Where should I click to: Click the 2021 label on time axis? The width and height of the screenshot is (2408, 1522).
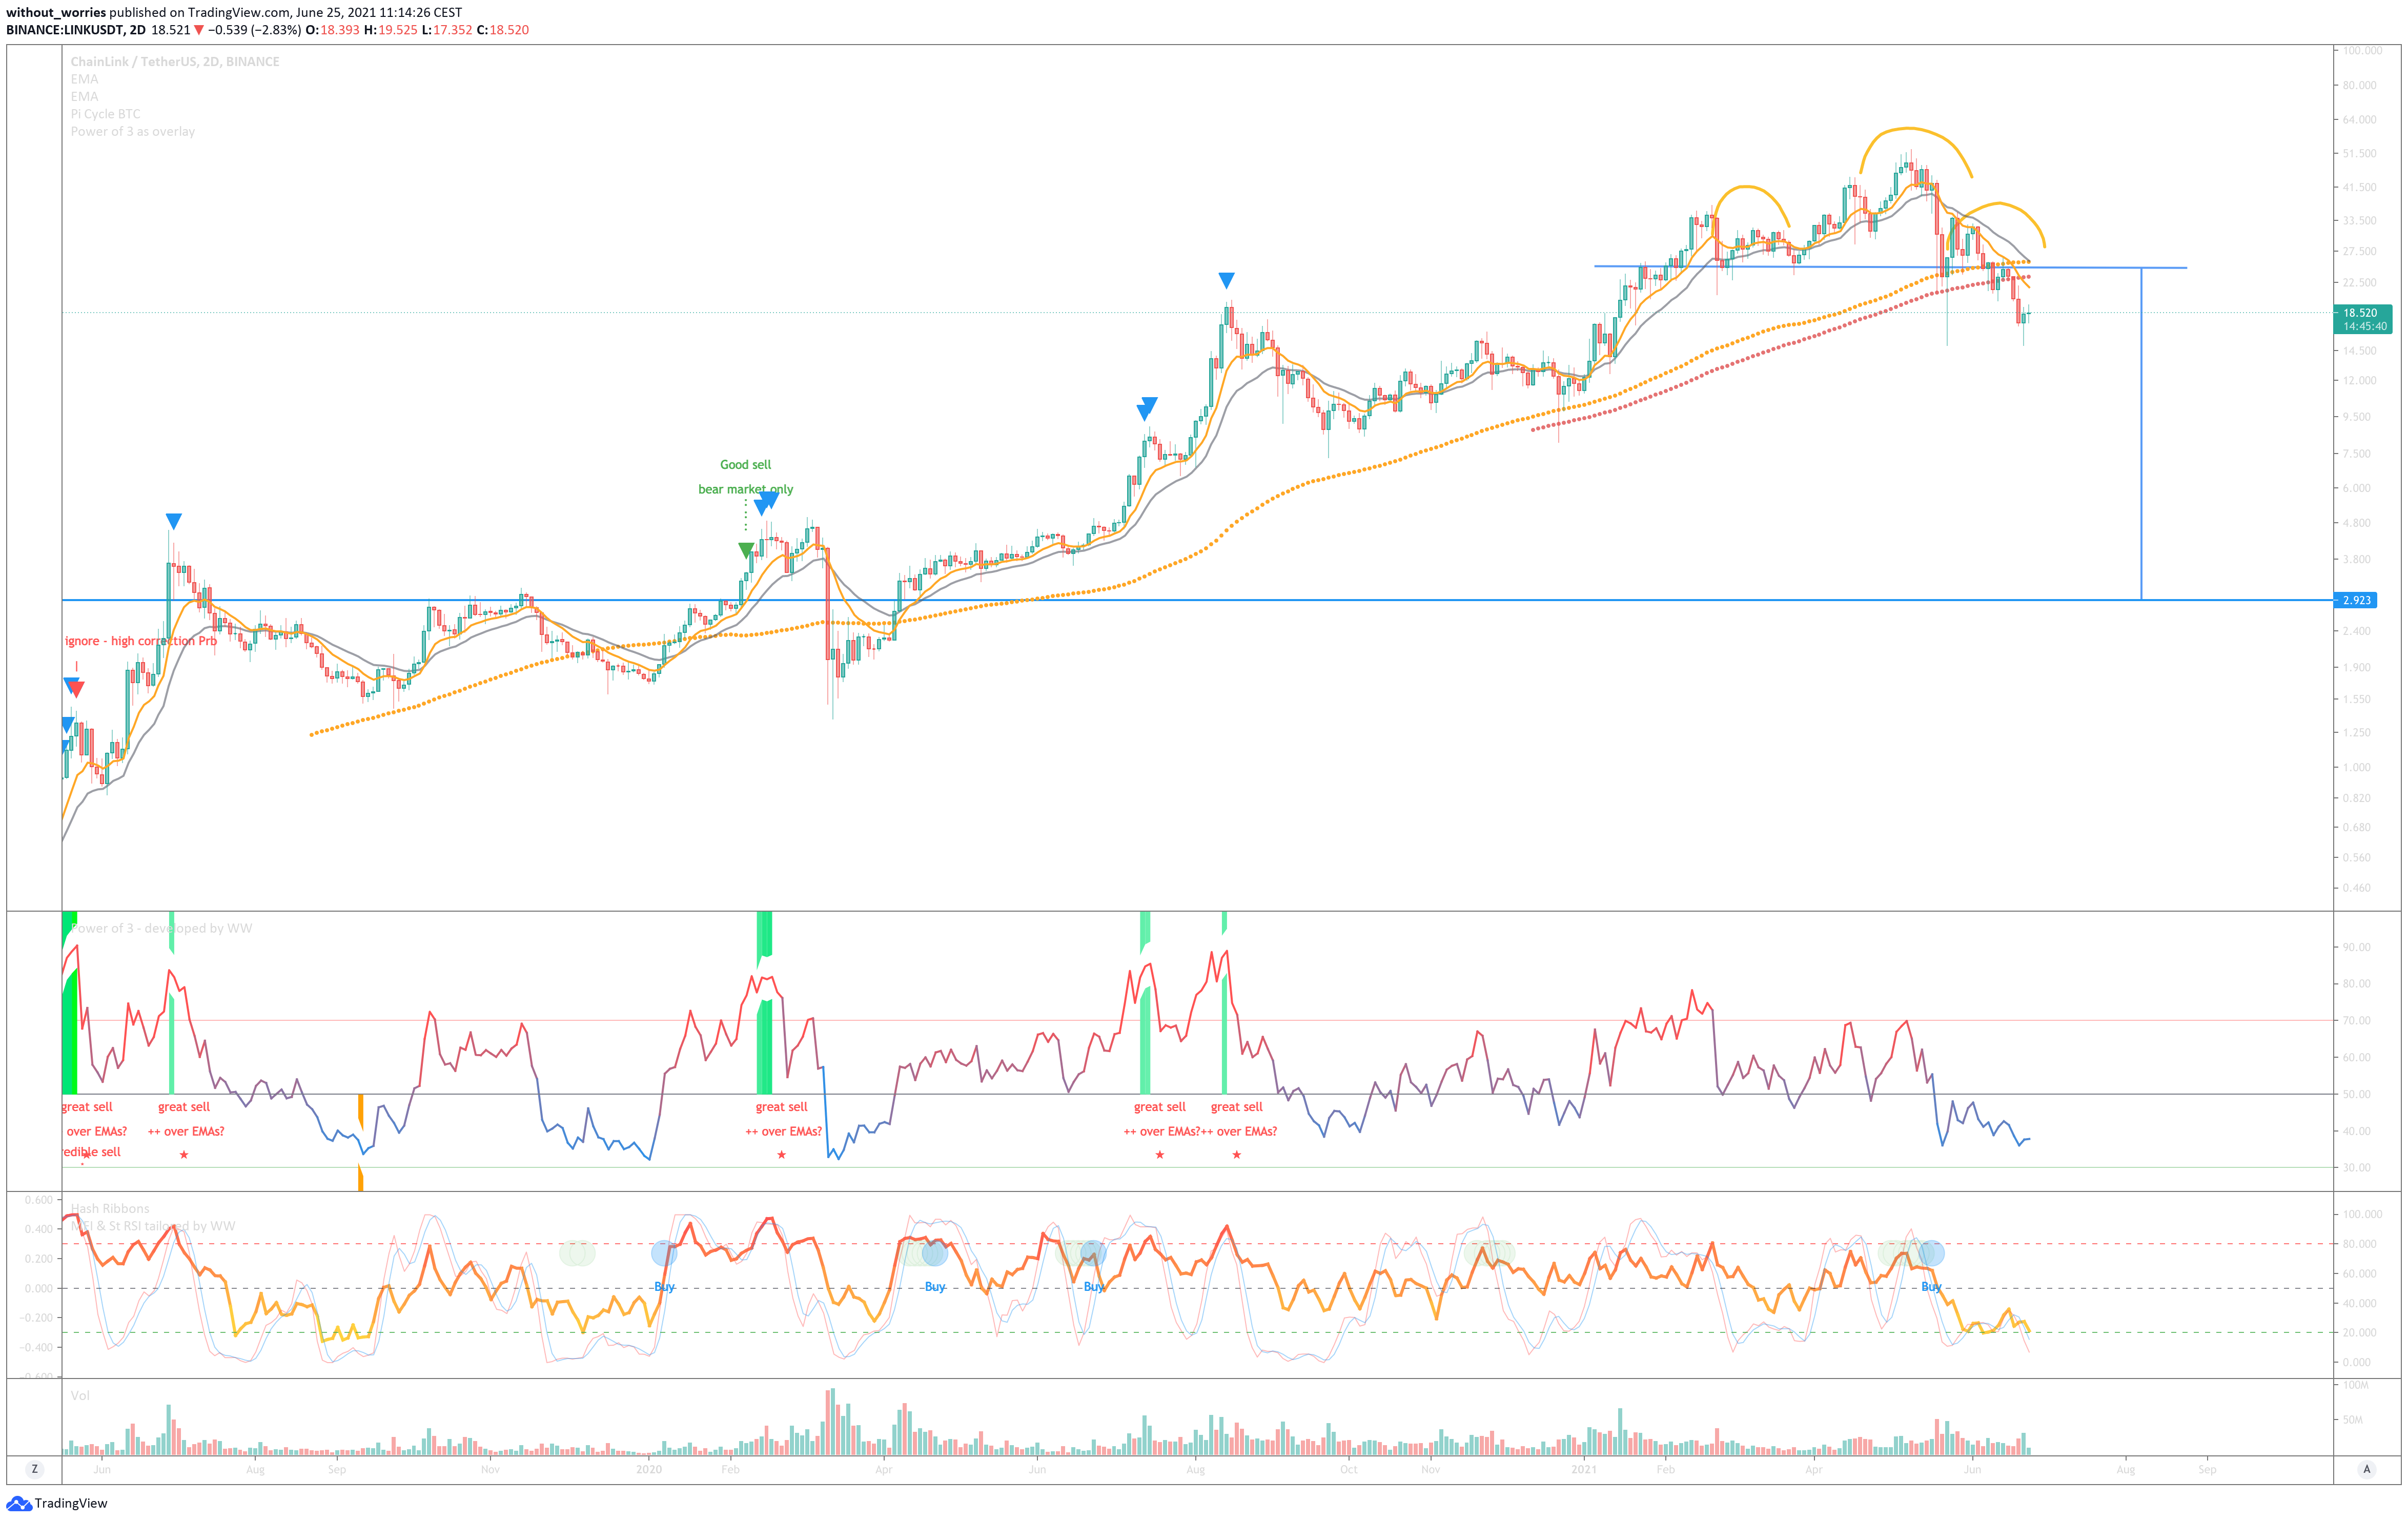tap(1584, 1470)
